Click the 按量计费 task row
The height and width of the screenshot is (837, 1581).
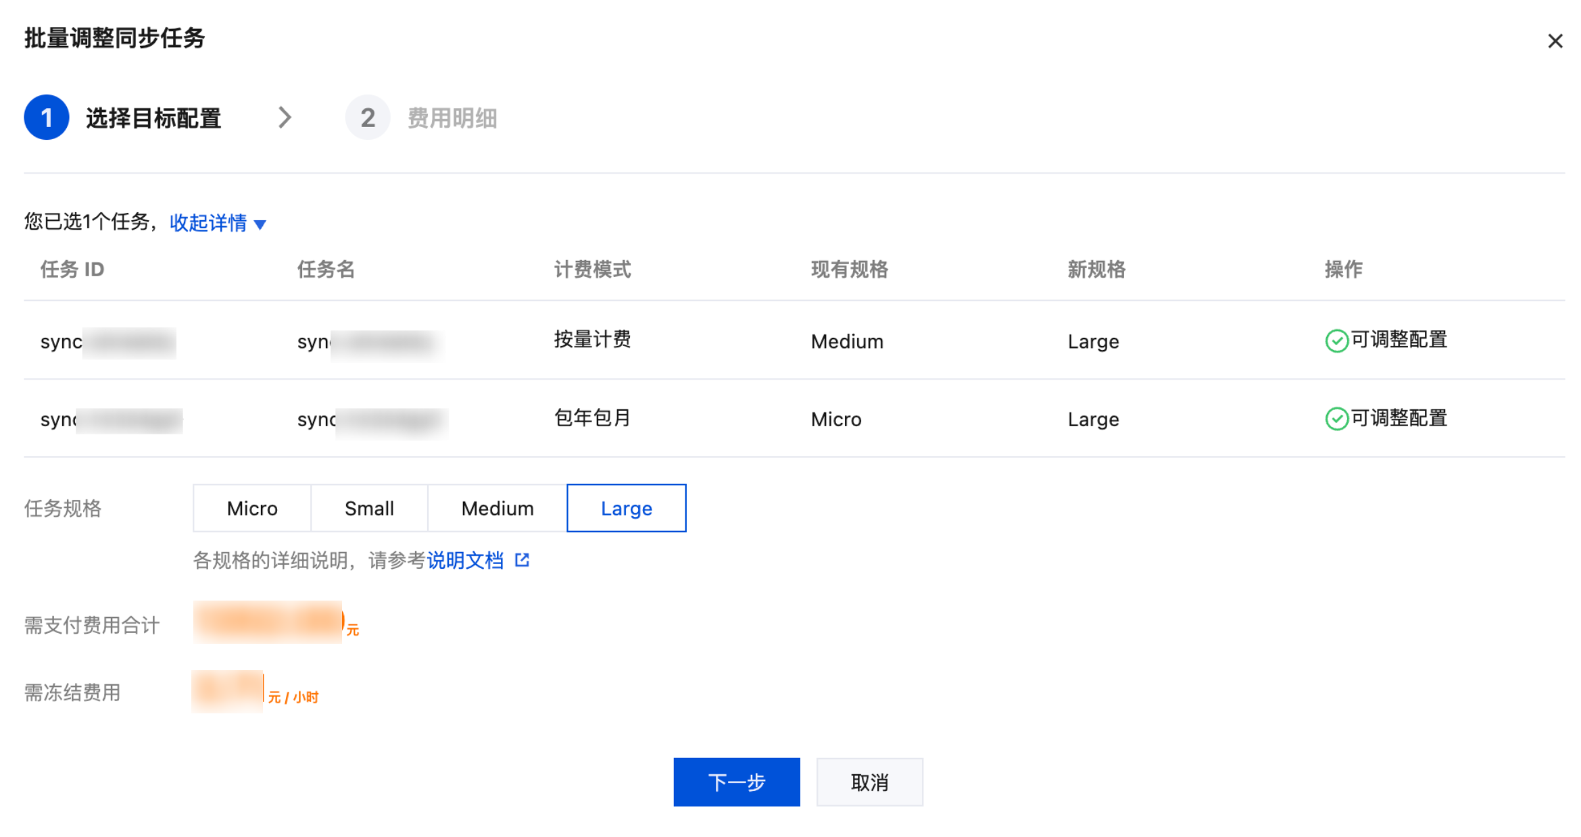pos(592,340)
